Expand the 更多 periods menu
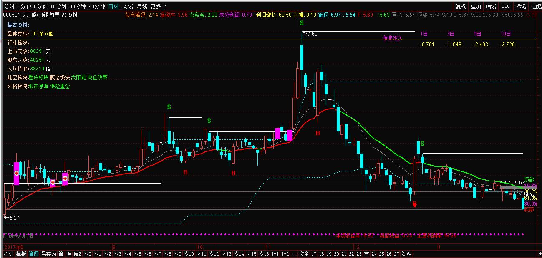Viewport: 542px width, 258px height. [x=155, y=6]
